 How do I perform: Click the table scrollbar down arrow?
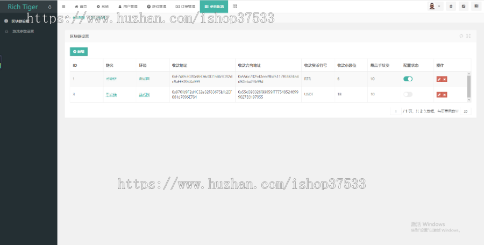coord(469,100)
